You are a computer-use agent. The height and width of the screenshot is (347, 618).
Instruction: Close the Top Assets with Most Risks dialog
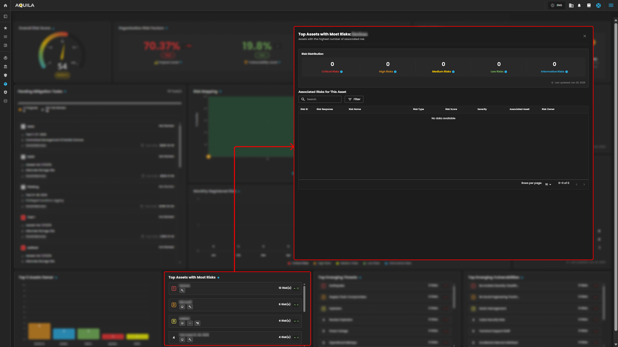click(585, 36)
